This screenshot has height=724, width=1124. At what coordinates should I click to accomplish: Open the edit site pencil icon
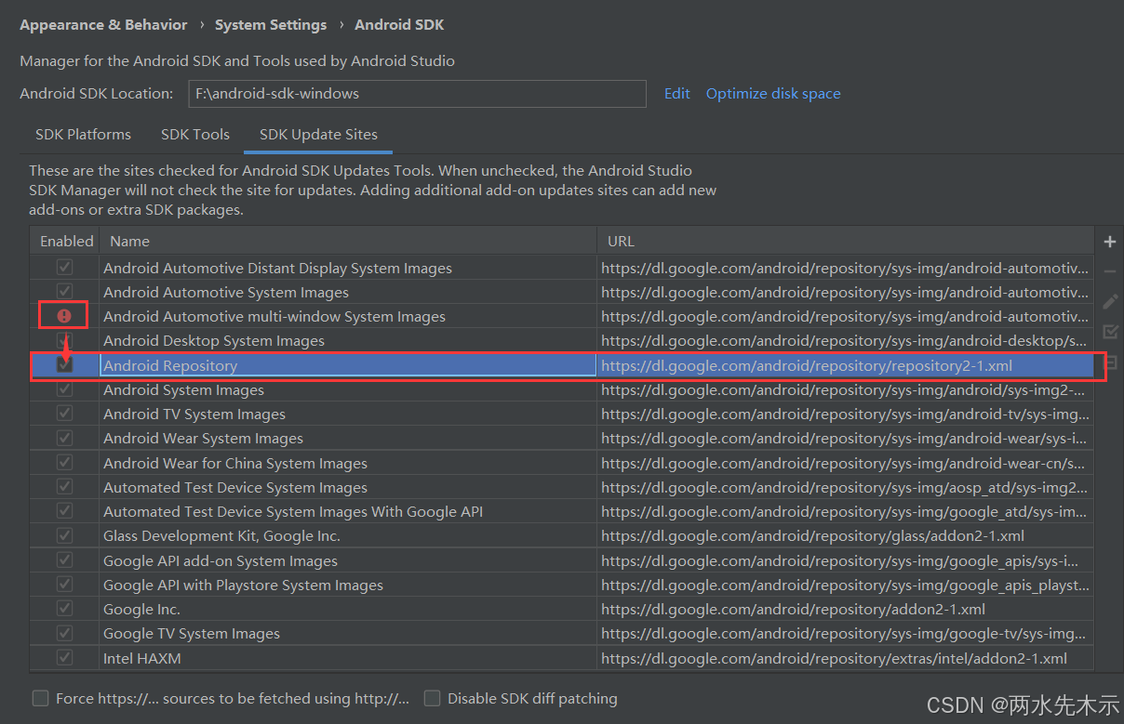coord(1109,300)
